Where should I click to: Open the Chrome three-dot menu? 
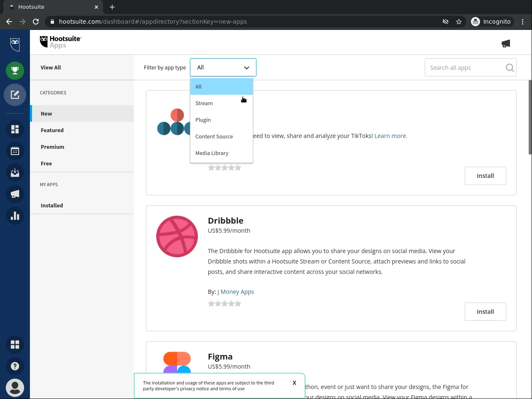point(523,22)
